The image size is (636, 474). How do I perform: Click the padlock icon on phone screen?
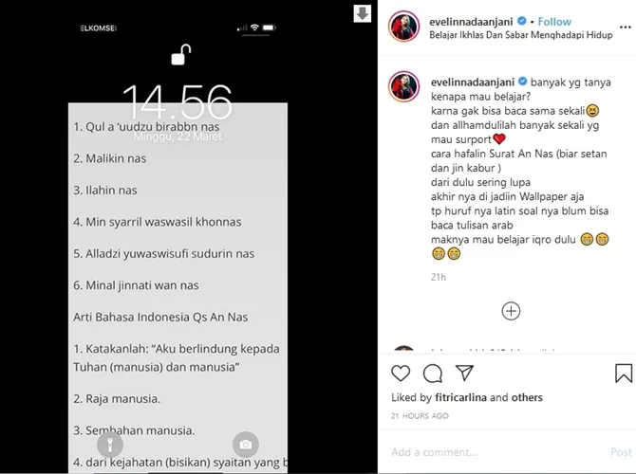[181, 54]
